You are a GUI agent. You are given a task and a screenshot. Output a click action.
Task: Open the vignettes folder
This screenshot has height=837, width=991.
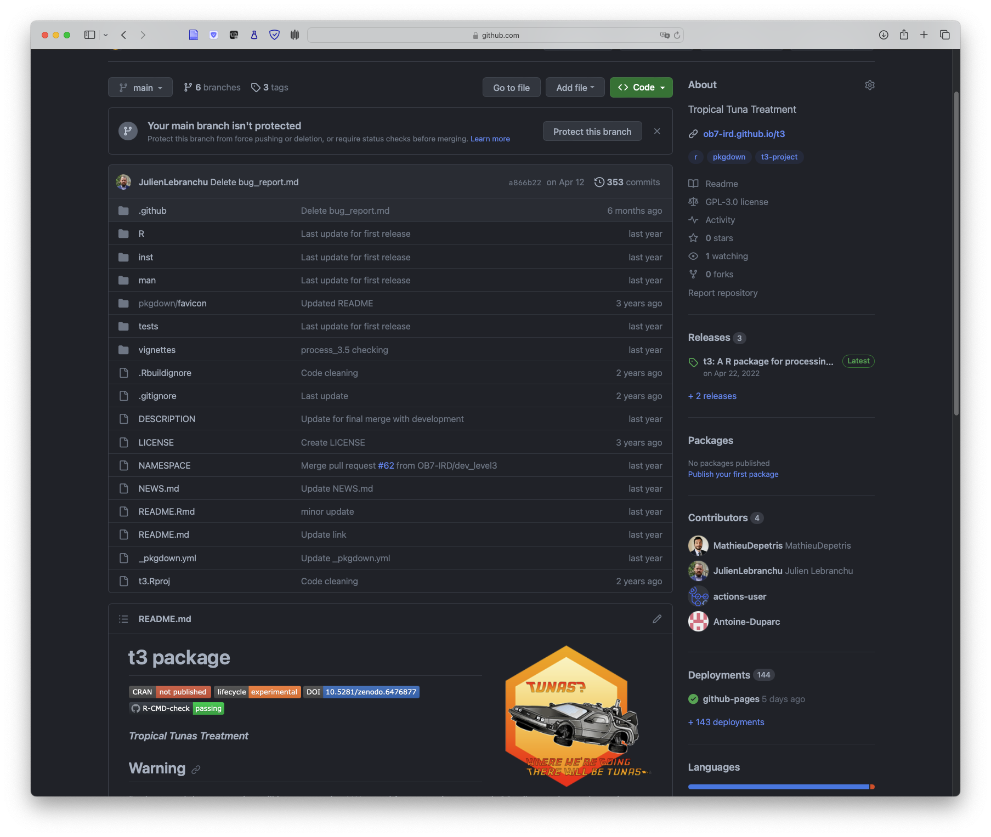pyautogui.click(x=157, y=350)
